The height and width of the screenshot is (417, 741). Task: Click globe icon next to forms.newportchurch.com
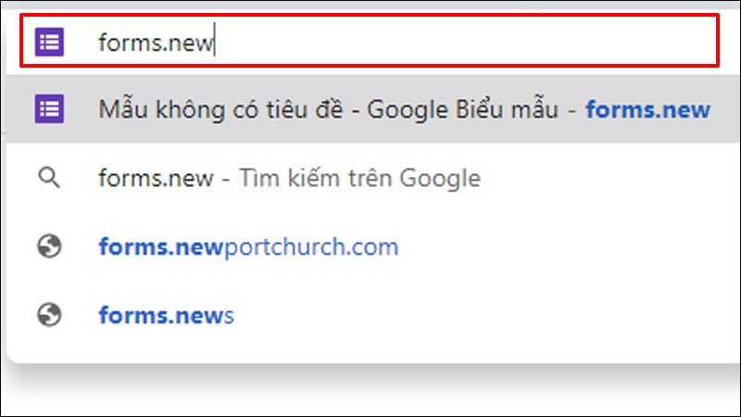pos(49,246)
